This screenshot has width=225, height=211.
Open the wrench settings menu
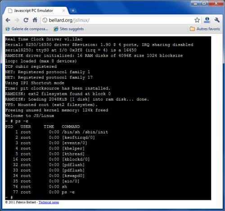pyautogui.click(x=217, y=20)
